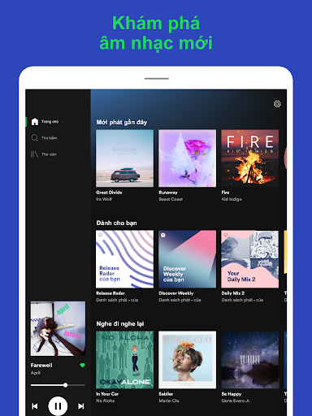Click the Dành cho bạn heading
Screen dimensions: 312x416
[x=116, y=223]
